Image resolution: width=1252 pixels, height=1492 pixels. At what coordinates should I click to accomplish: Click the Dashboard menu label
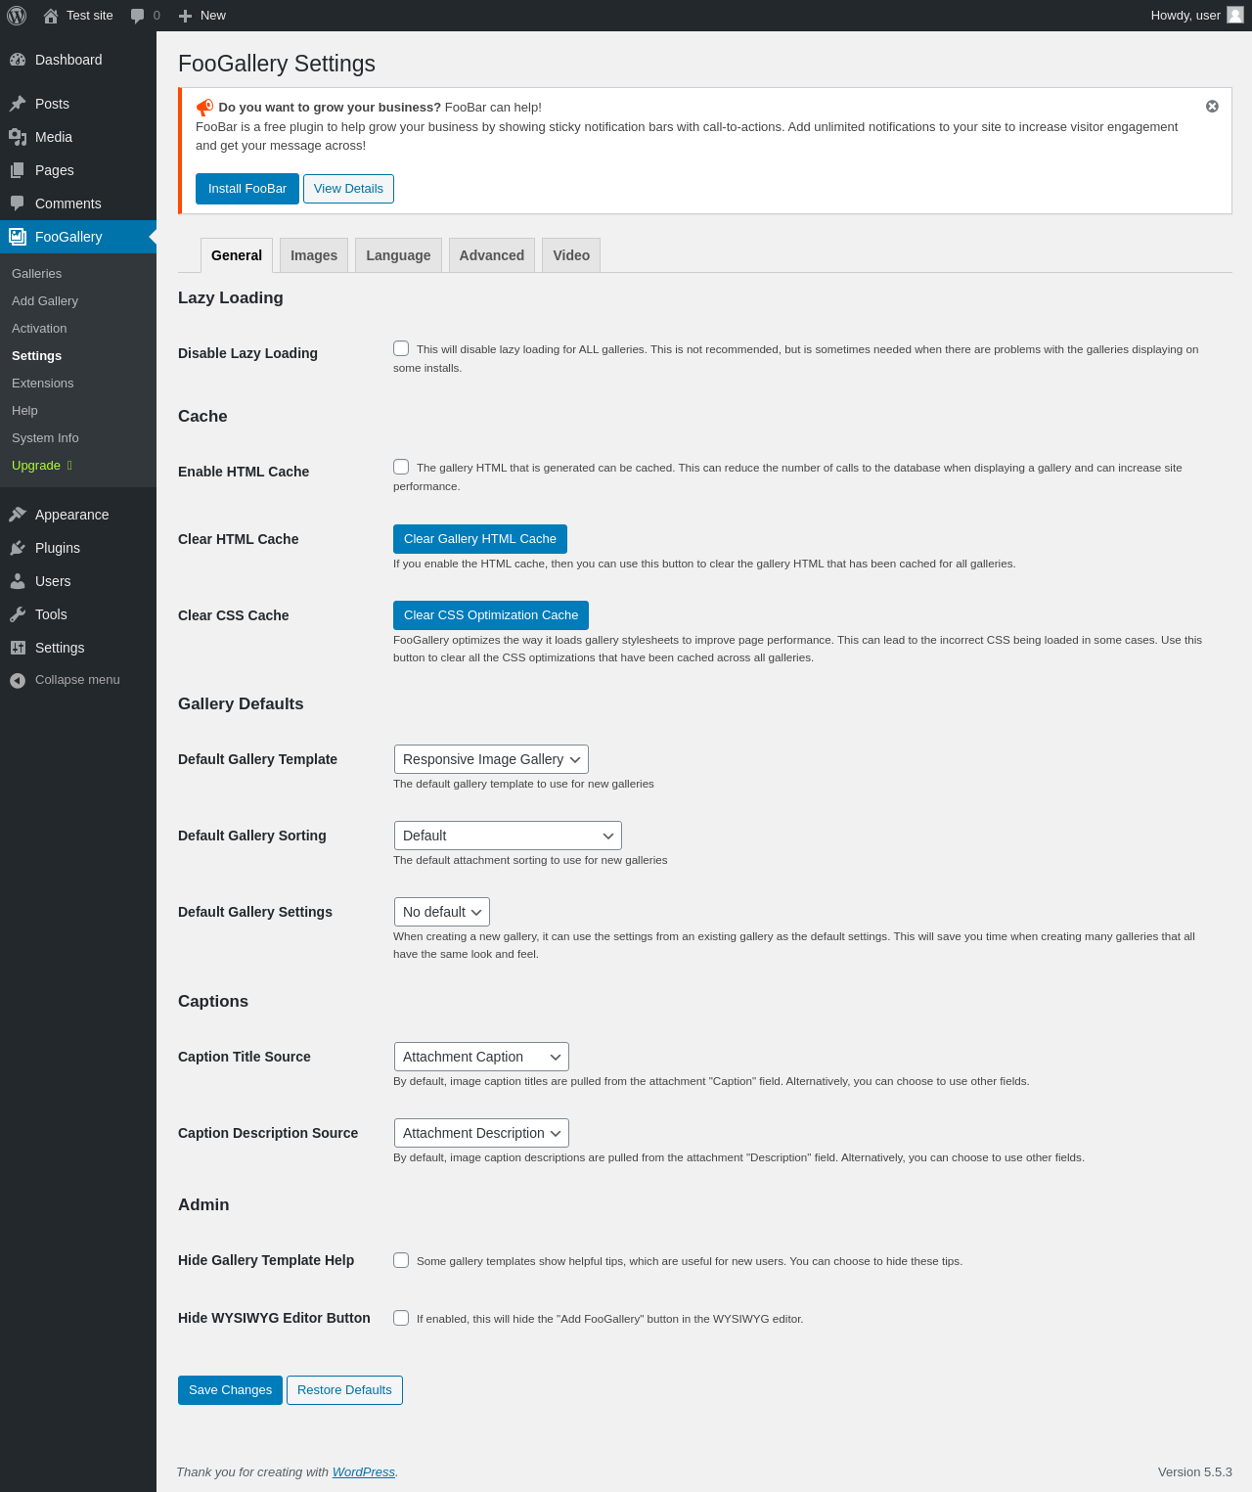(68, 60)
